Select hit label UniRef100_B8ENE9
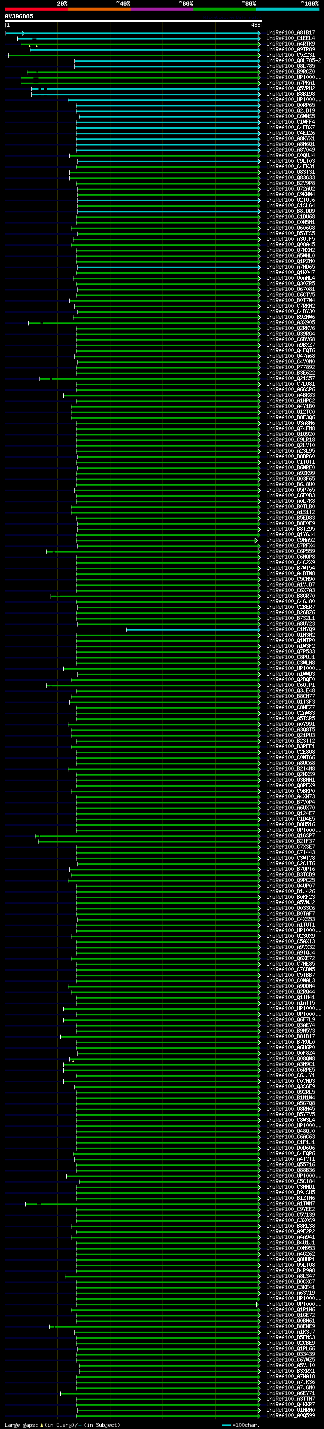 290,1327
